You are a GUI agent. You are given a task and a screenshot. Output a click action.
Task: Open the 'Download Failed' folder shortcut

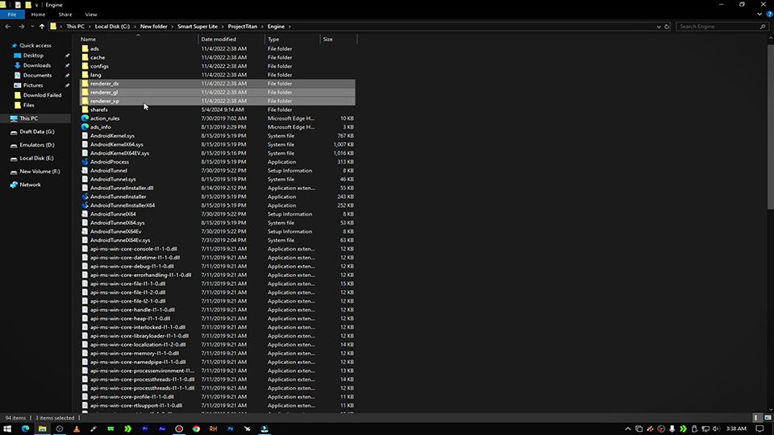(x=42, y=95)
